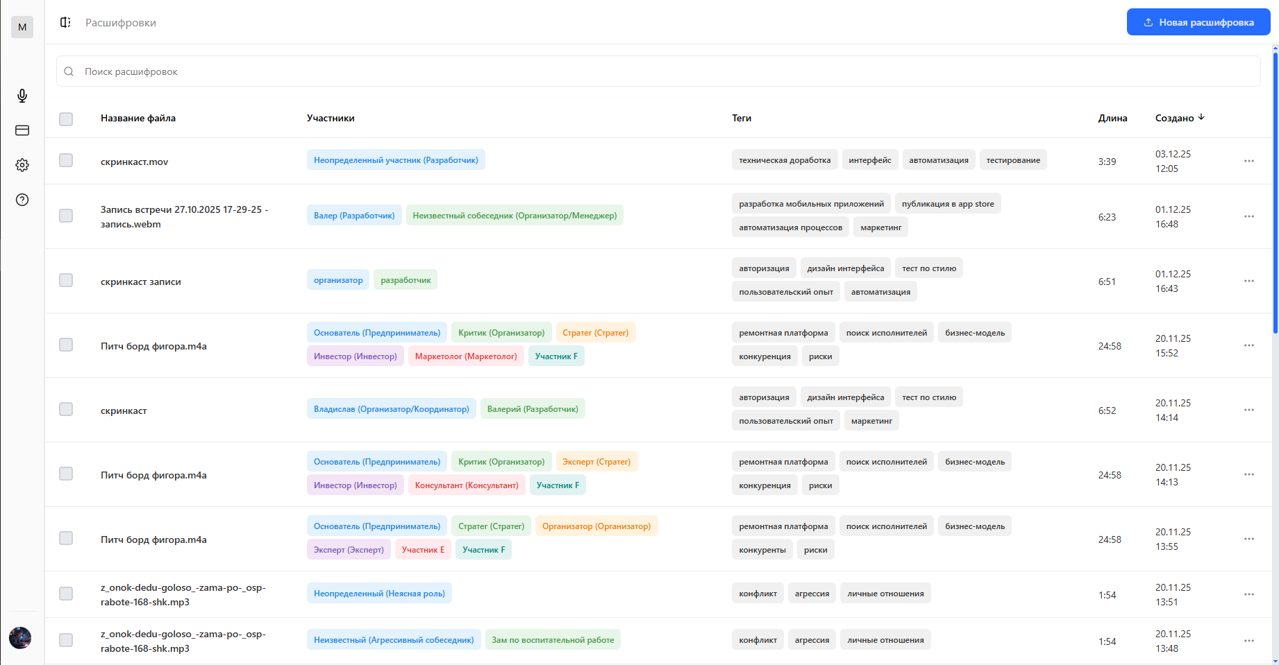
Task: Click the разработка мобильных приложений tag
Action: tap(811, 204)
